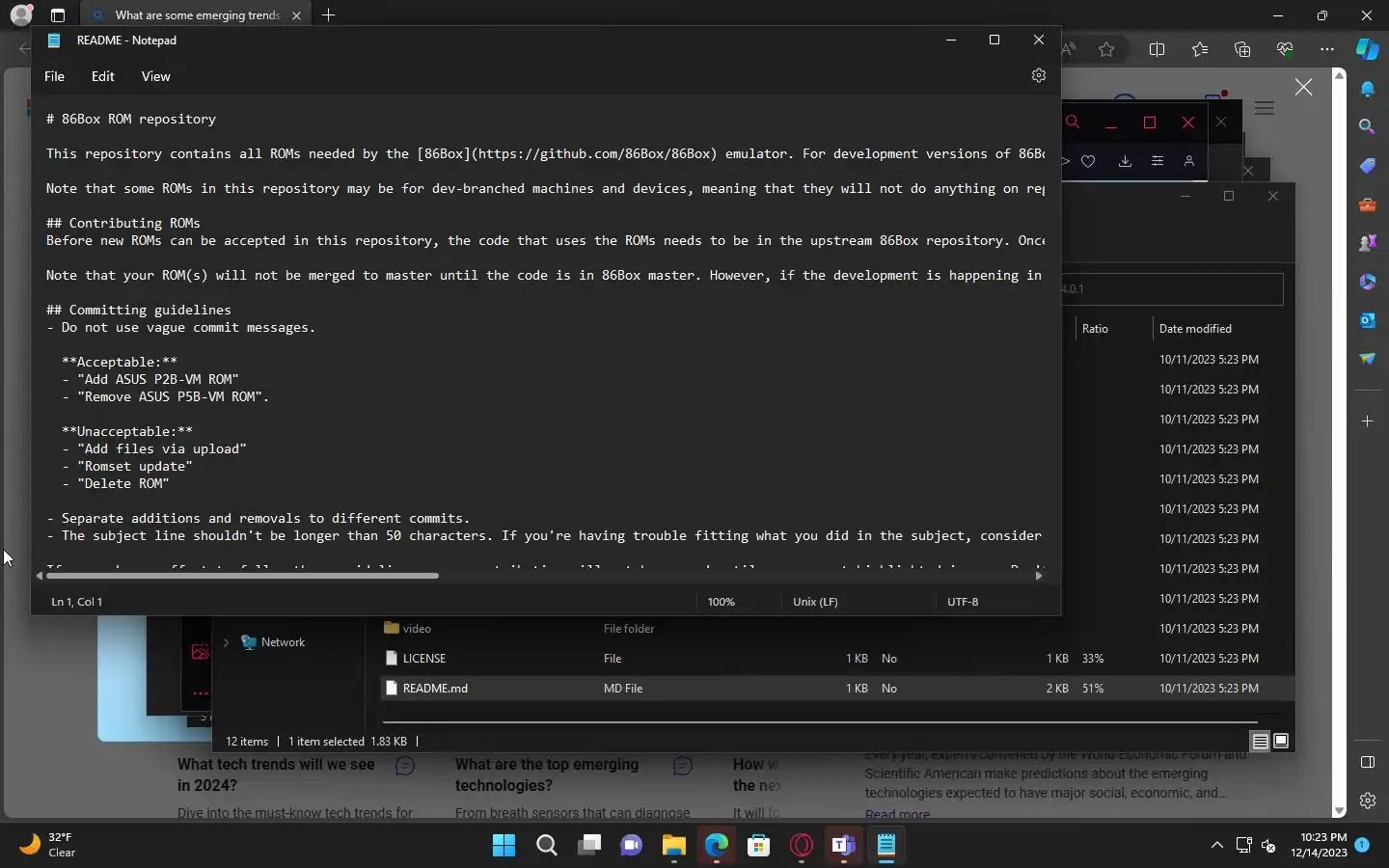Open weather widget showing 32°F Clear
This screenshot has width=1389, height=868.
coord(48,845)
